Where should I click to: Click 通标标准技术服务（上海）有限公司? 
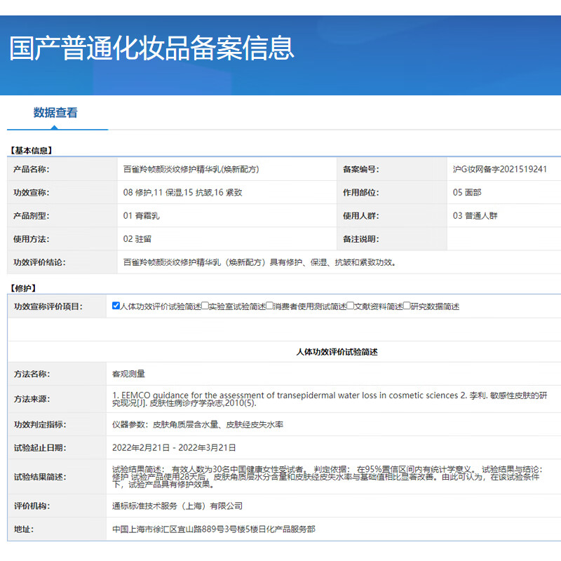pyautogui.click(x=177, y=506)
